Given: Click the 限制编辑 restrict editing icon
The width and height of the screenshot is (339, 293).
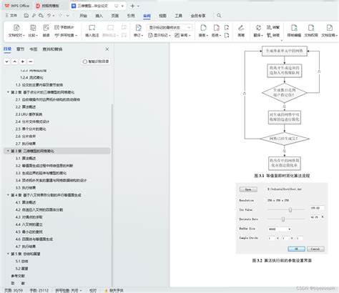Looking at the screenshot, I should 294,28.
